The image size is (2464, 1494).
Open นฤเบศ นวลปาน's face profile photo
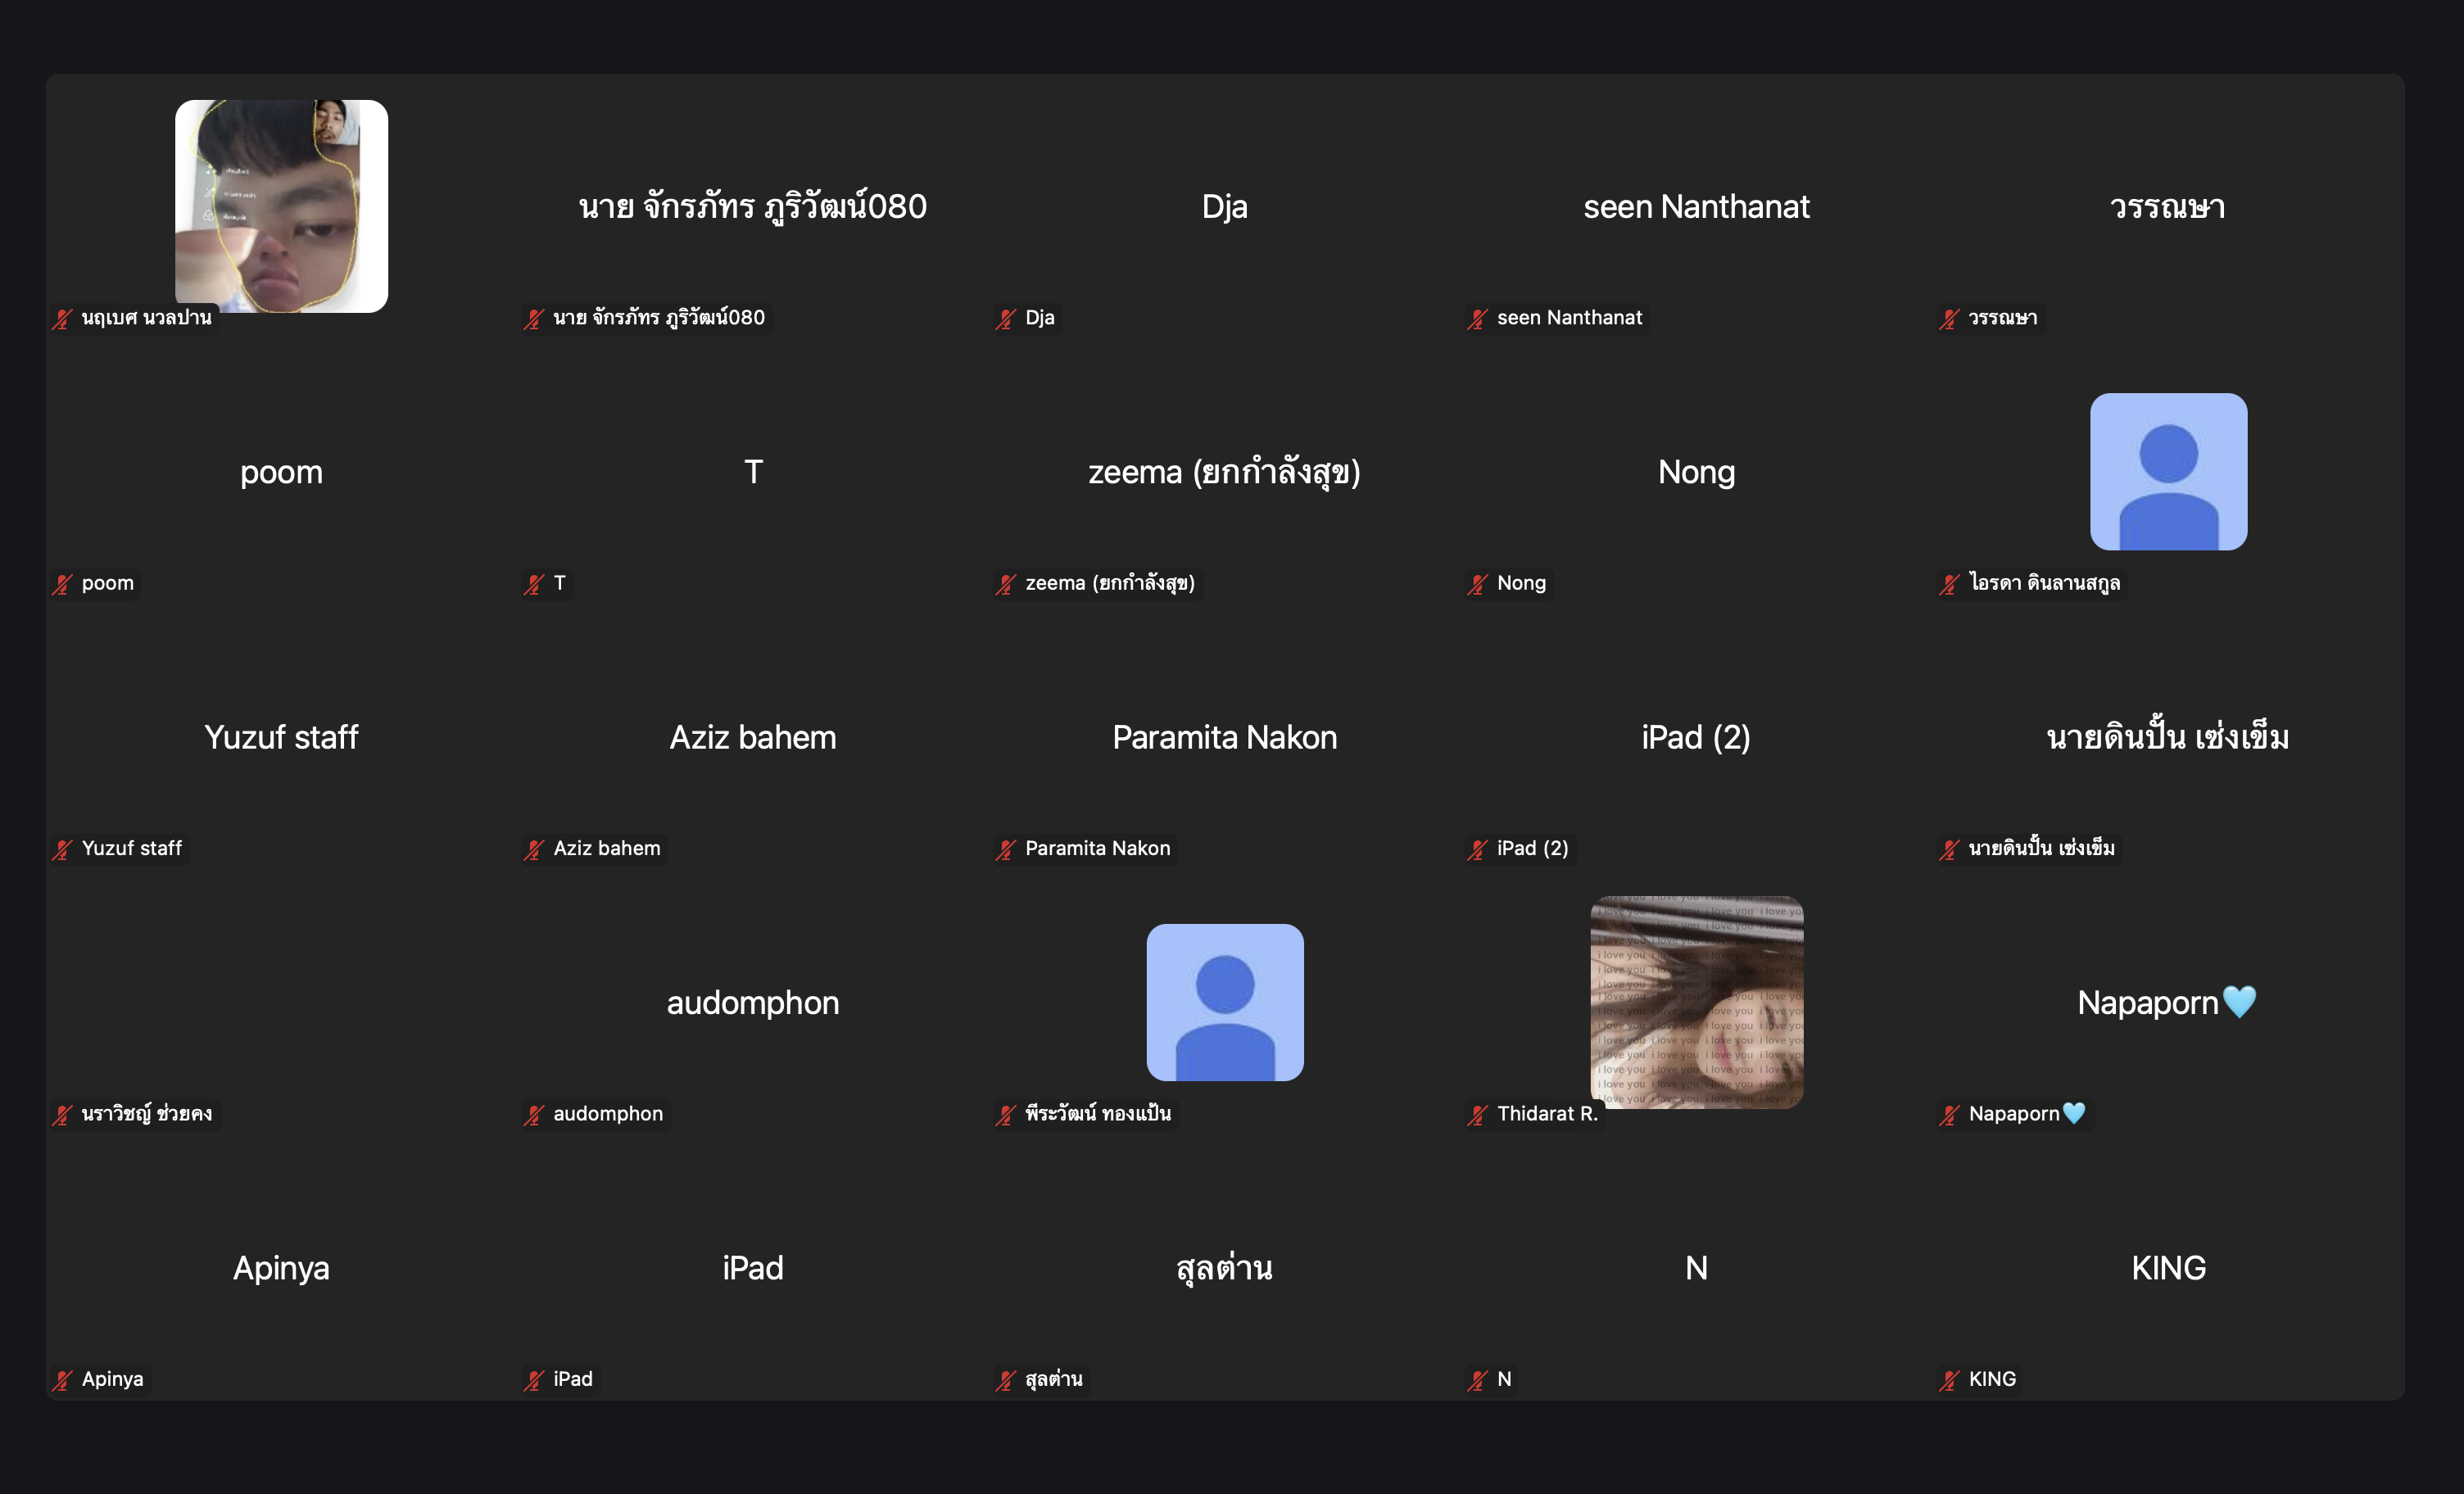tap(281, 206)
